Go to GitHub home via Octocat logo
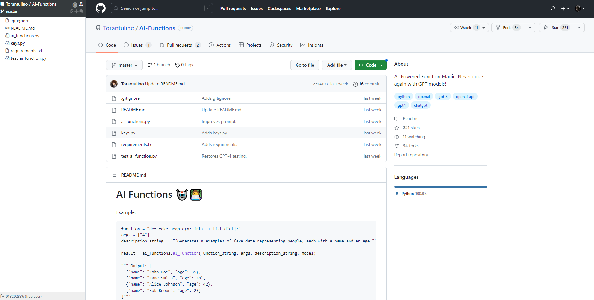Viewport: 594px width, 300px height. click(x=101, y=8)
